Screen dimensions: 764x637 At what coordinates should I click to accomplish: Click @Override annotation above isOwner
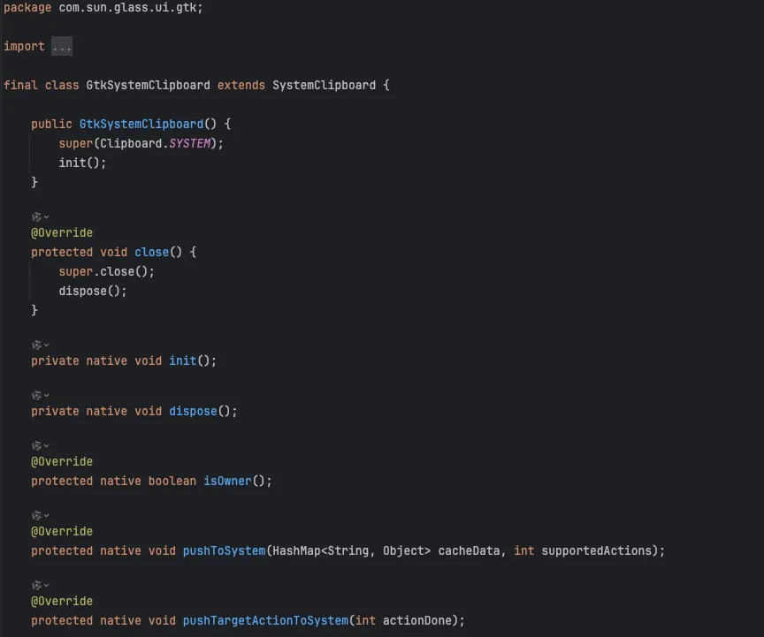[x=62, y=462]
